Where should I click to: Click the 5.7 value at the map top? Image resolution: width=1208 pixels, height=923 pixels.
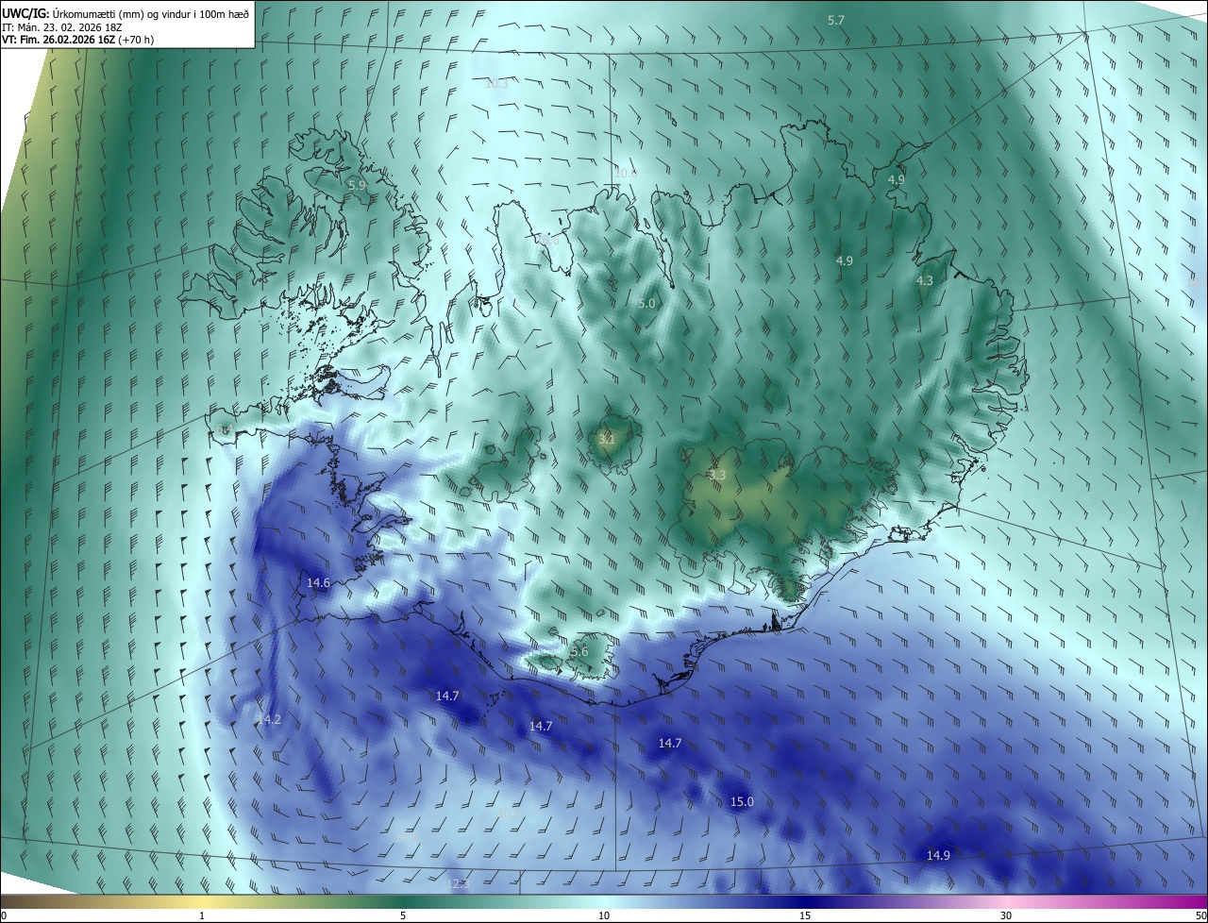[836, 20]
